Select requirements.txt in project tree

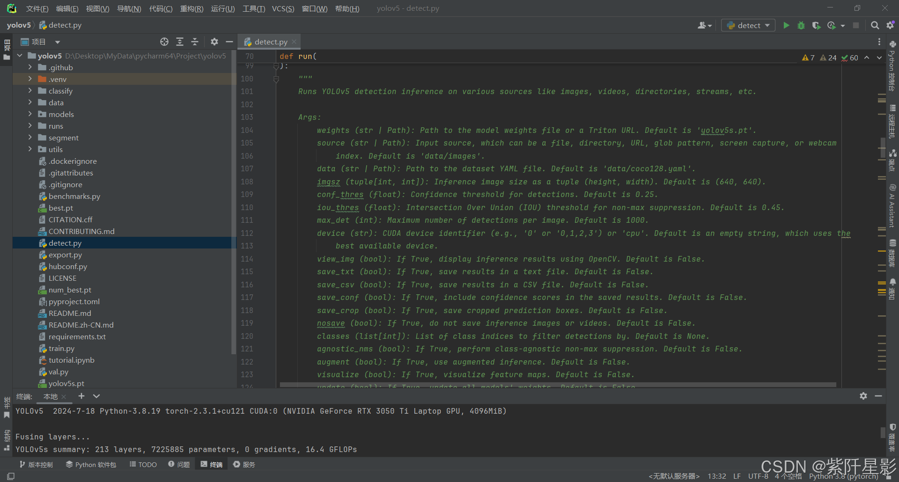pos(77,336)
